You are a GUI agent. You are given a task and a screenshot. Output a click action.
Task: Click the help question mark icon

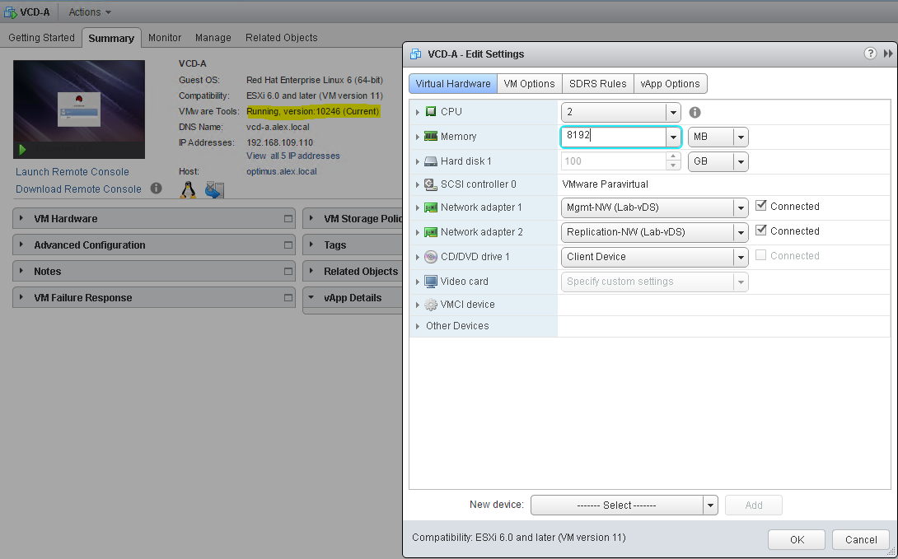click(x=870, y=54)
